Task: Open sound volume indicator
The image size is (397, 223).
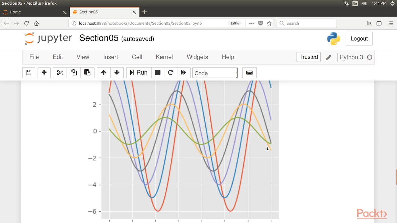Action: pos(364,3)
